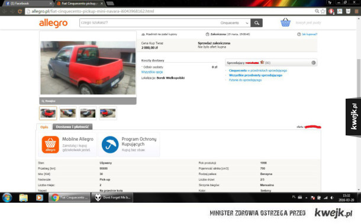
Task: Click the Benzyna fuel type value
Action: point(266,174)
